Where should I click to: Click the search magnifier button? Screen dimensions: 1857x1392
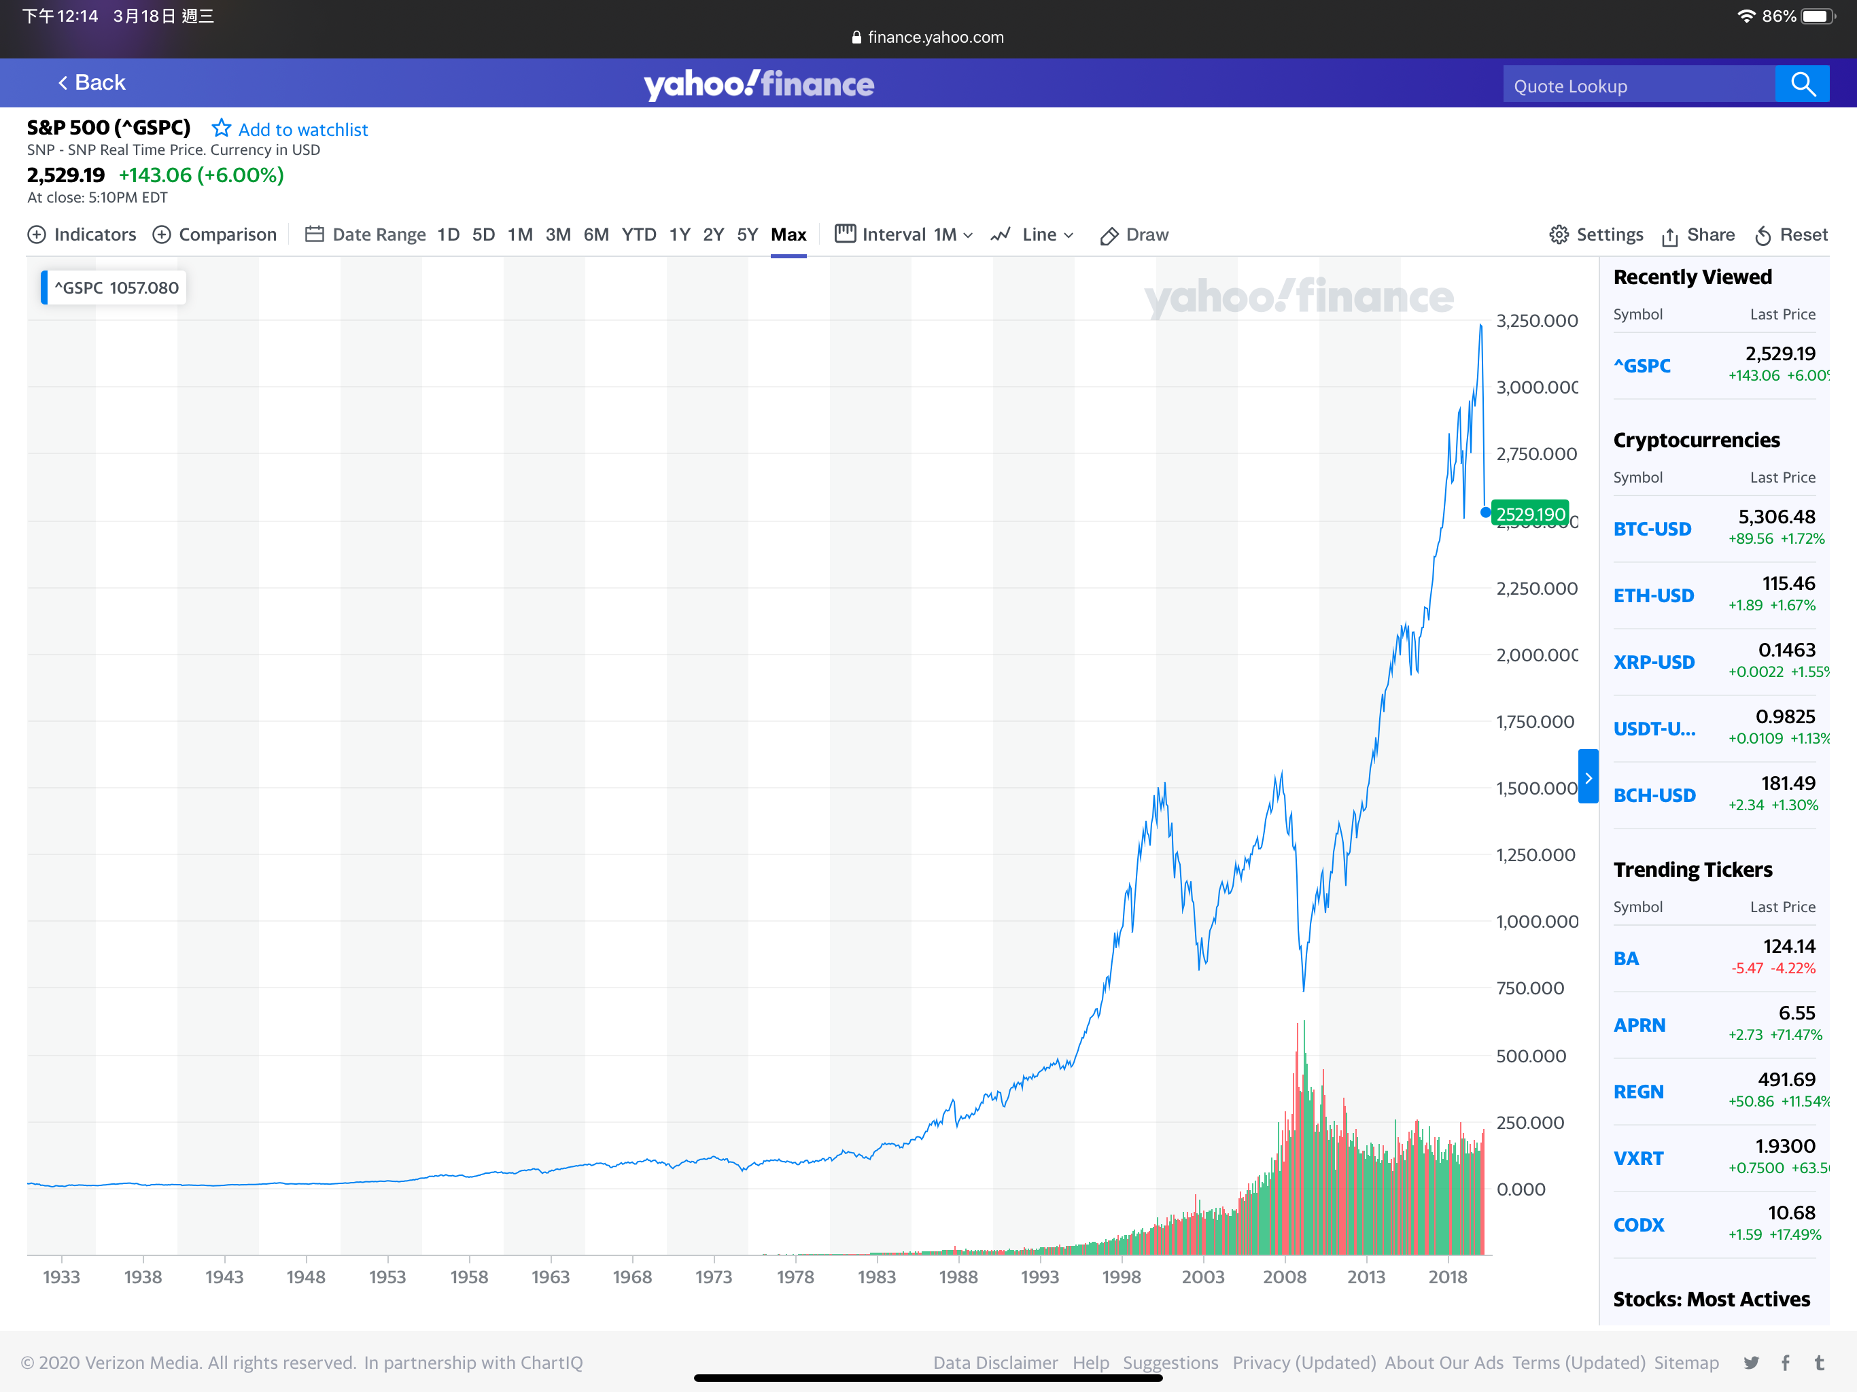1803,84
